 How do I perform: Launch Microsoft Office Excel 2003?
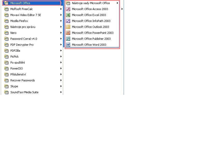coord(92,15)
